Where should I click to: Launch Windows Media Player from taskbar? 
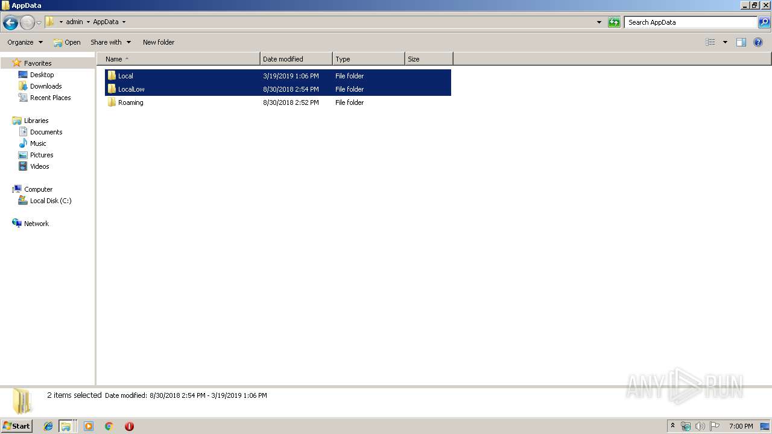89,426
